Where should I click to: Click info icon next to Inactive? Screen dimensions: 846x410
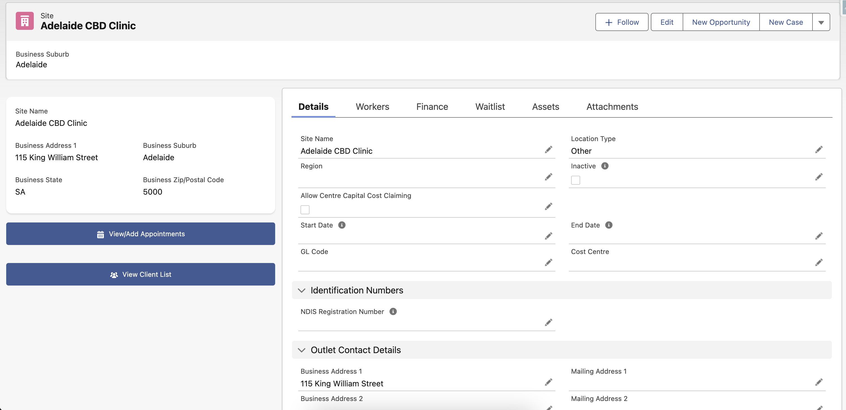pos(605,166)
